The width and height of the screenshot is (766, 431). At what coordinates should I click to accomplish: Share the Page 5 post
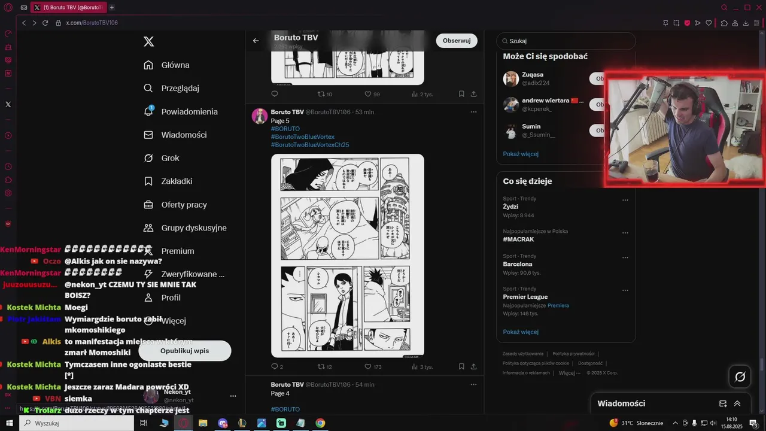tap(474, 366)
